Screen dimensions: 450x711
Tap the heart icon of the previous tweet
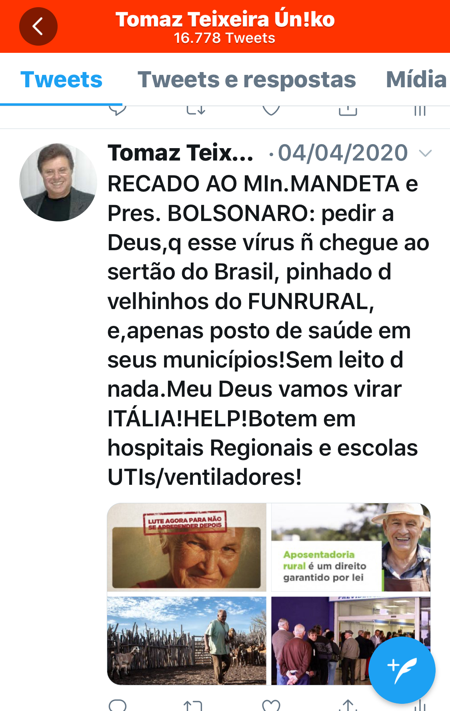coord(271,110)
